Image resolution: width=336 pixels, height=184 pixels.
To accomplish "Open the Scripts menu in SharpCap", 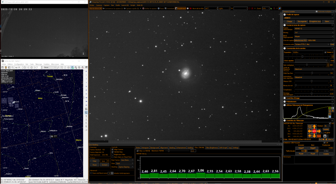I will click(133, 5).
